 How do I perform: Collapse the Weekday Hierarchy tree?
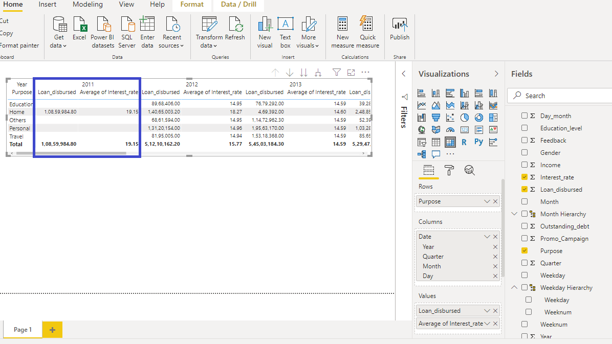coord(514,288)
